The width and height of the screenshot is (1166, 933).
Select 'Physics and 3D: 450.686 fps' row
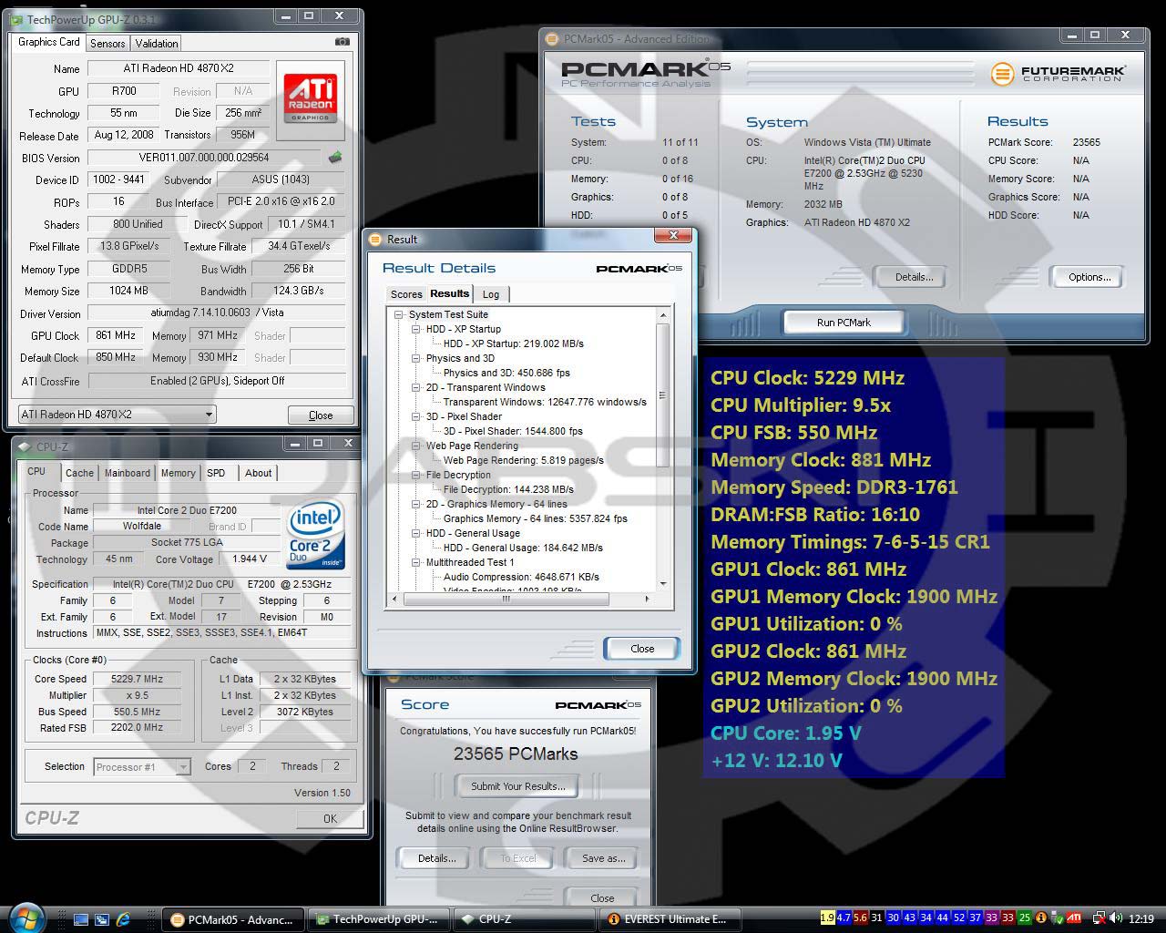point(506,373)
